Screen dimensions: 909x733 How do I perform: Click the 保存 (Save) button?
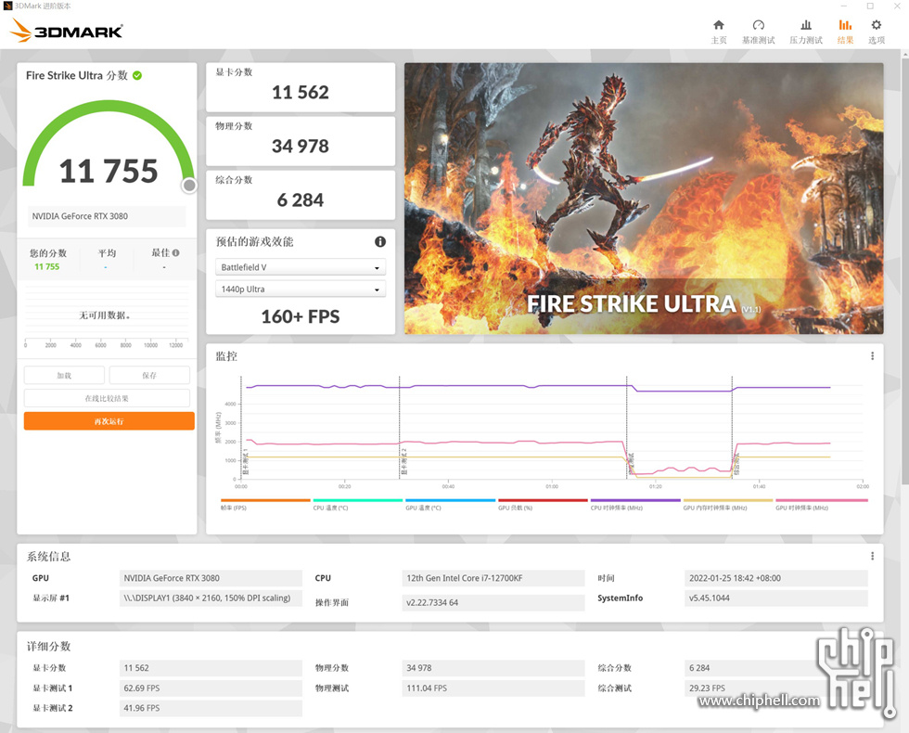point(149,375)
